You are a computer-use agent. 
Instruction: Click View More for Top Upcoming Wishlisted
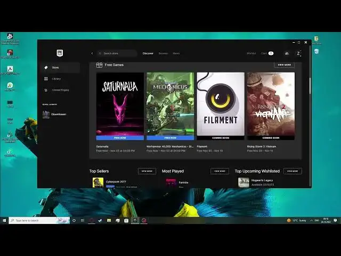[293, 171]
